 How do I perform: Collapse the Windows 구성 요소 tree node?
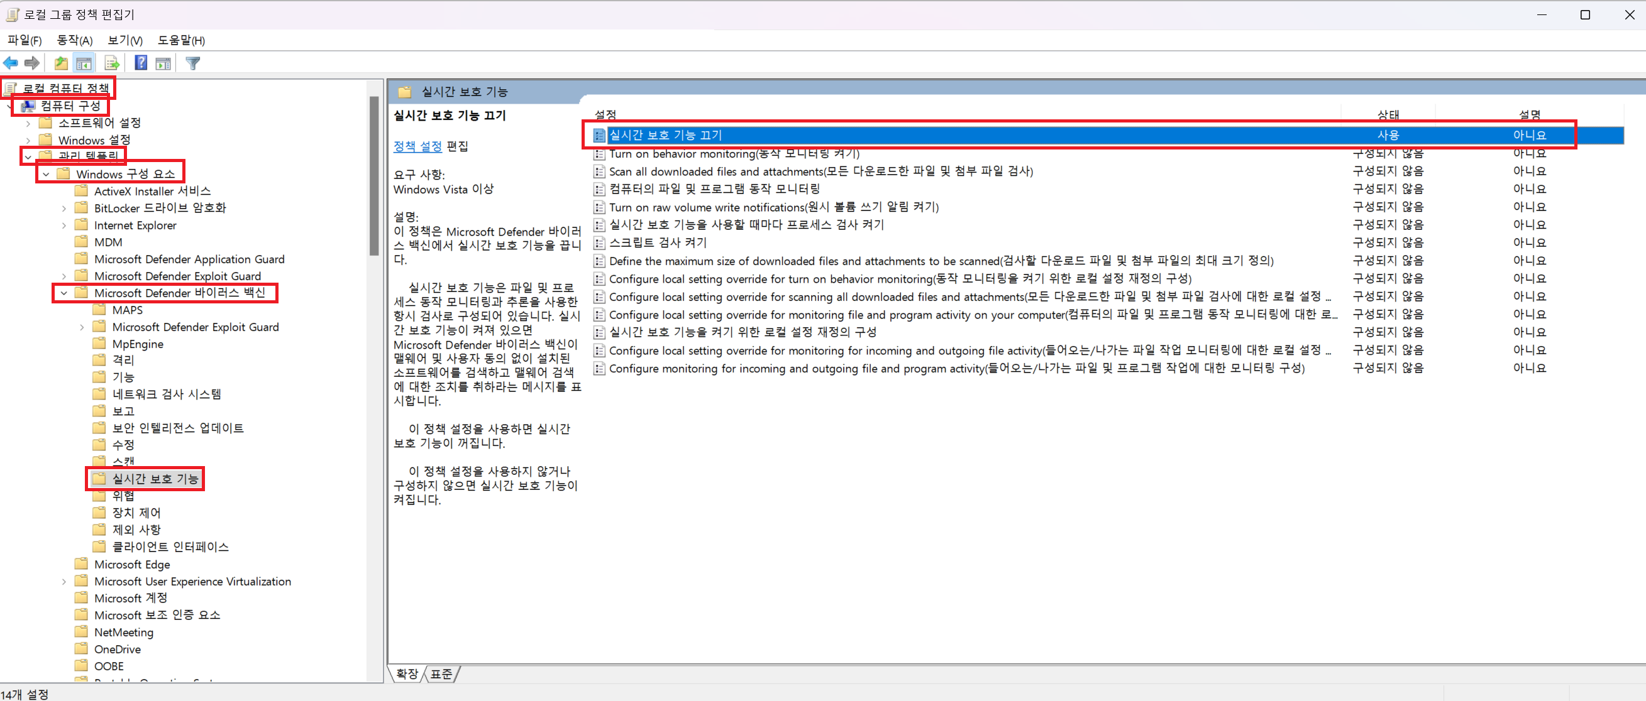[x=46, y=174]
